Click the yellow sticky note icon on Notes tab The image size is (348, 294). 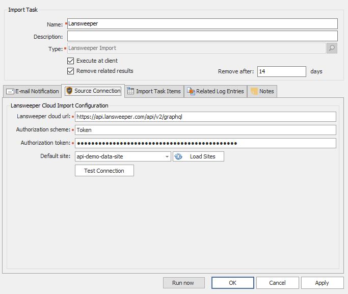coord(254,91)
